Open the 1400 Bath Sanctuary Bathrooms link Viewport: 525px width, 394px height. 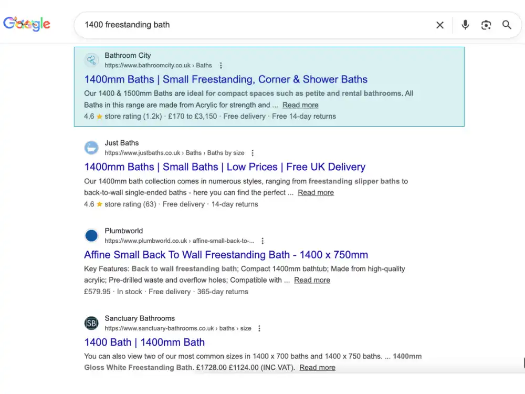pos(144,342)
